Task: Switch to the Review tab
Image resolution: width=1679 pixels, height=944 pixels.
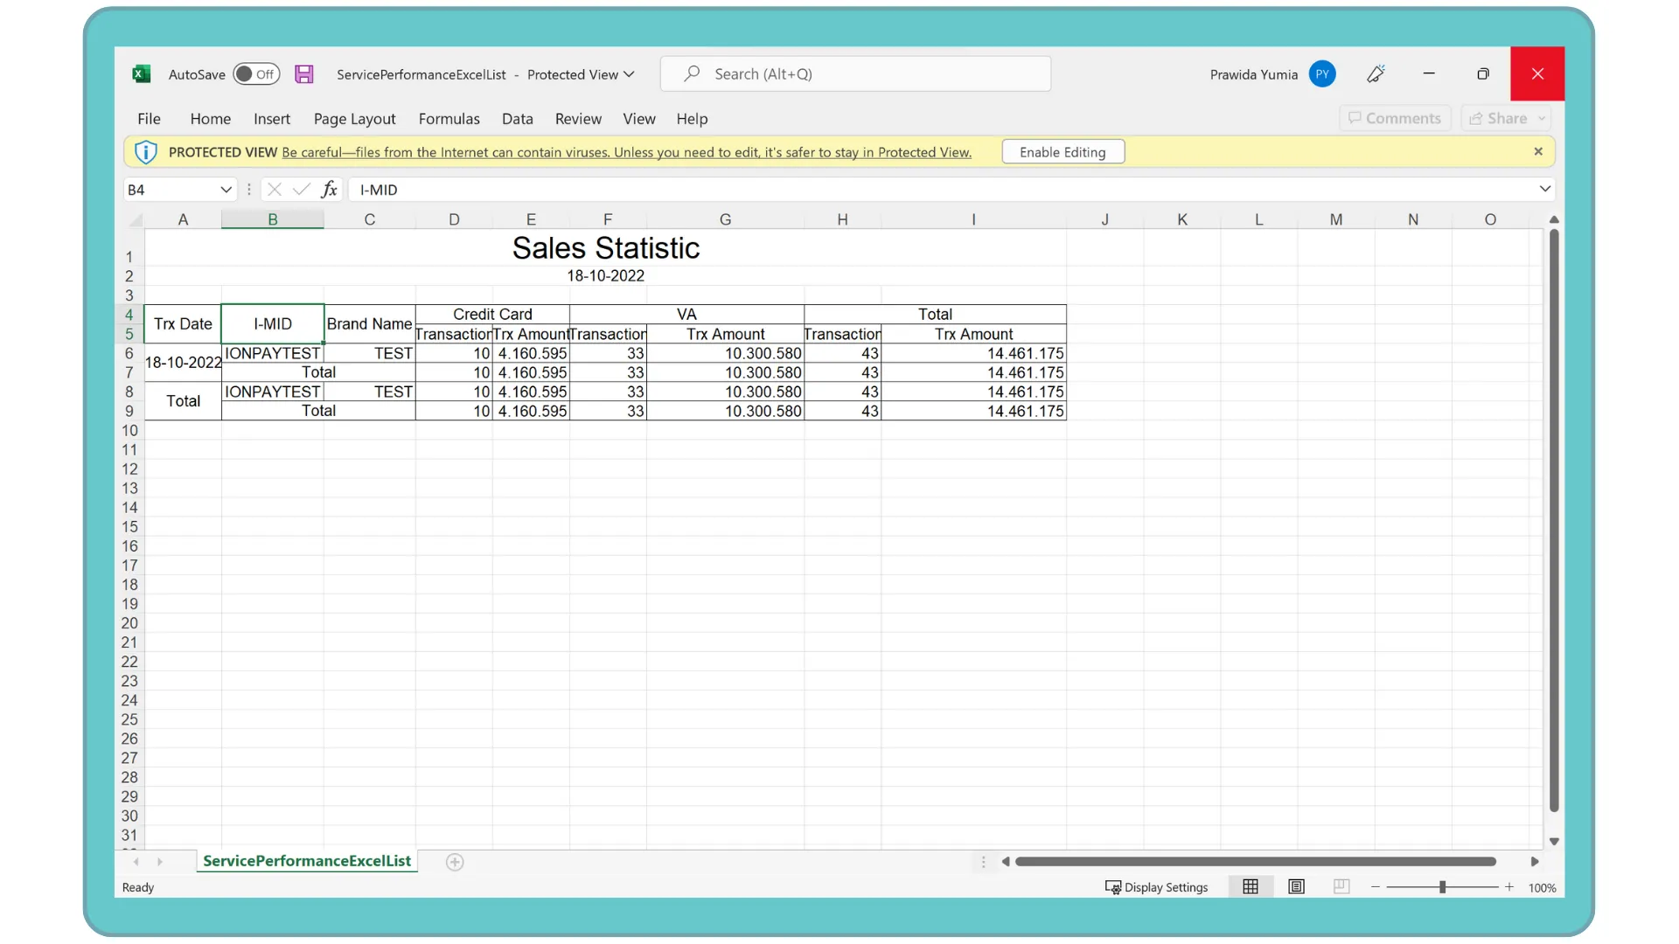Action: click(x=578, y=119)
